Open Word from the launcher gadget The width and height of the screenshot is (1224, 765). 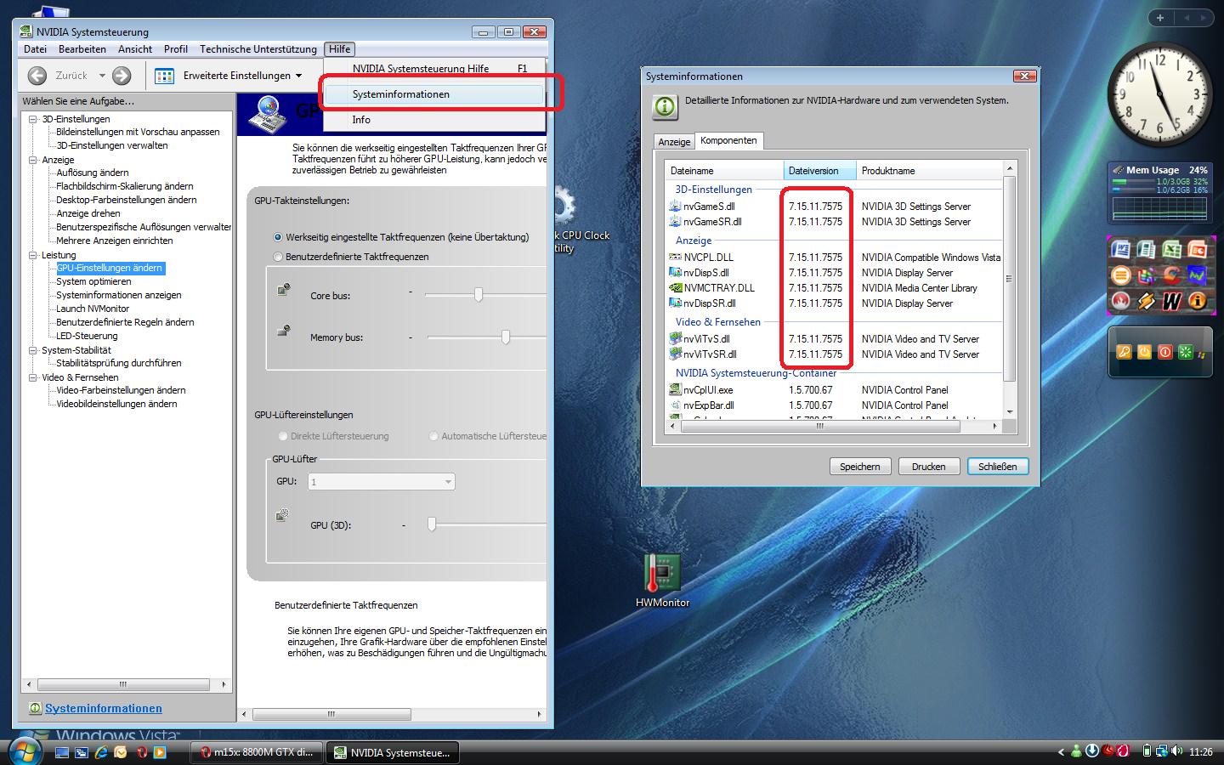tap(1120, 249)
